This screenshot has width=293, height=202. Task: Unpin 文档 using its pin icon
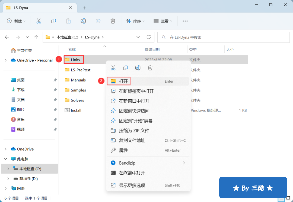55,100
